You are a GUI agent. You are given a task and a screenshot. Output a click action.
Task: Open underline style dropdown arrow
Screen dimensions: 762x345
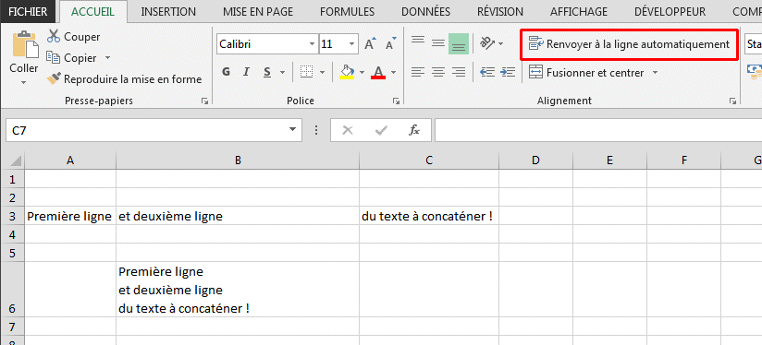pyautogui.click(x=282, y=73)
